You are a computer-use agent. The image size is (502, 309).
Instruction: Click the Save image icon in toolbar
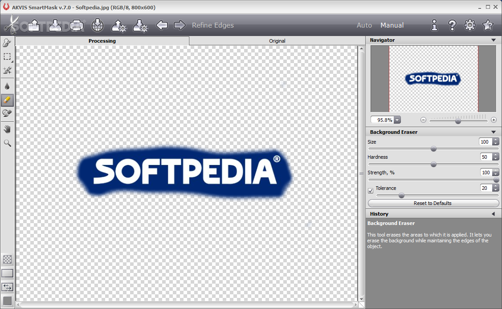tap(55, 25)
